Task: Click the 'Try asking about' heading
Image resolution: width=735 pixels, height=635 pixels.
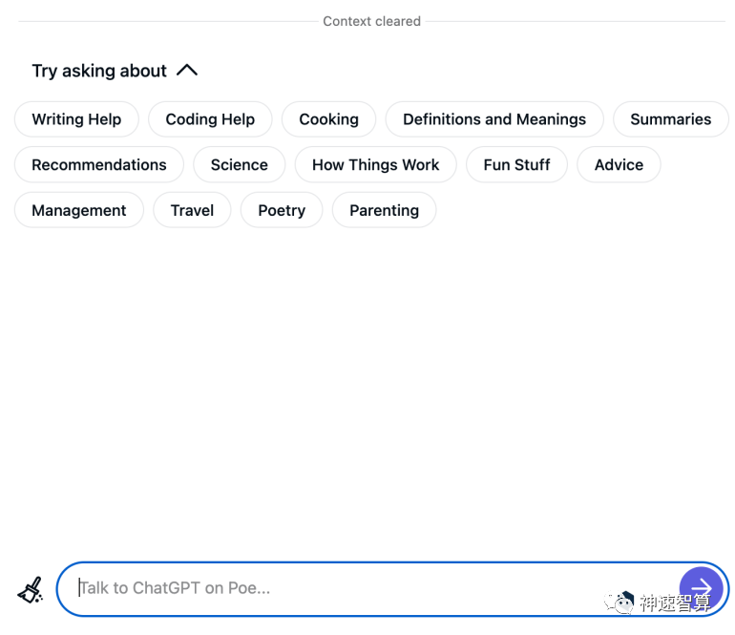Action: coord(99,71)
